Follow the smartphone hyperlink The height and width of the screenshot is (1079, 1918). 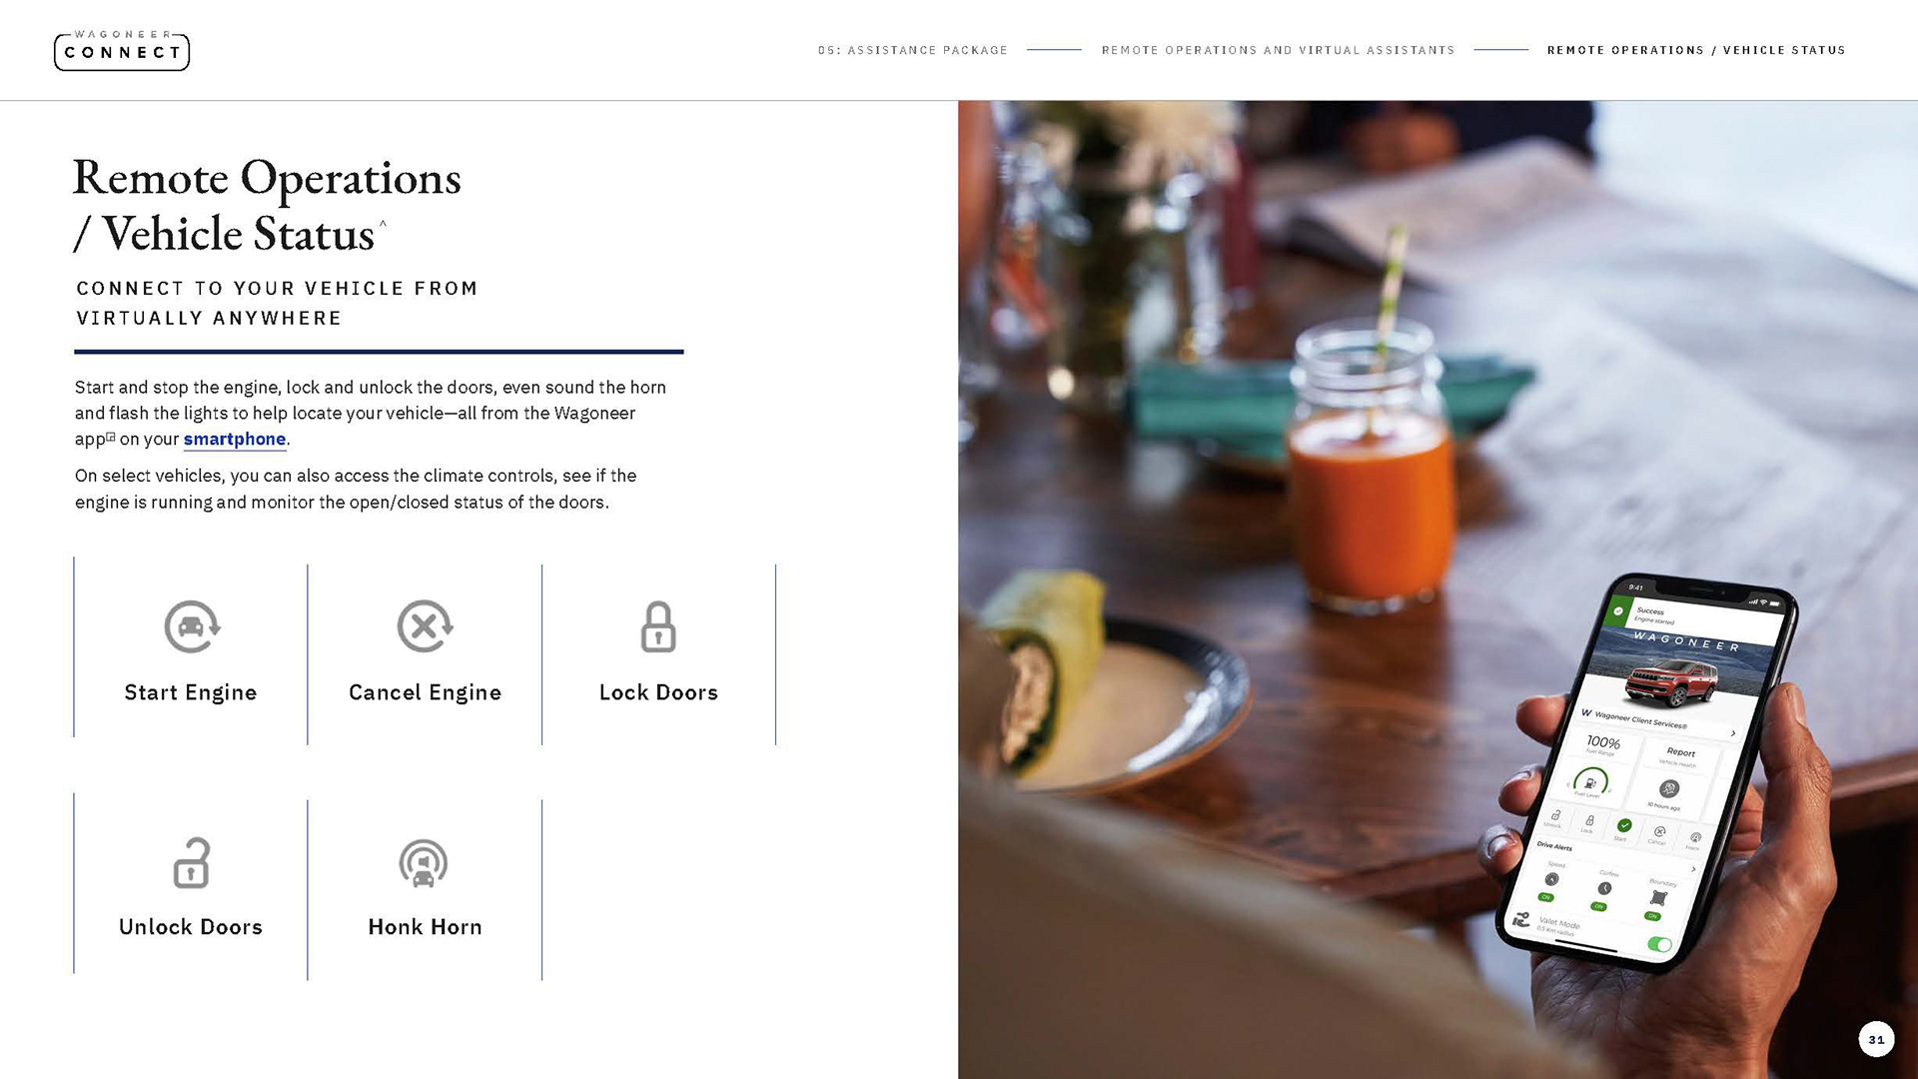pyautogui.click(x=235, y=440)
